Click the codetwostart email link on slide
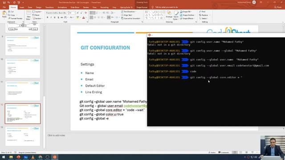This screenshot has height=160, width=285. (135, 106)
